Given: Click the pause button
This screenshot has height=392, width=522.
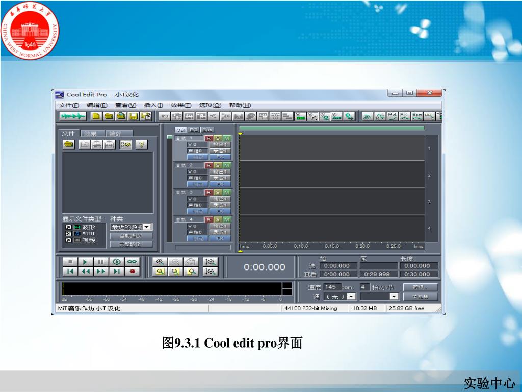Looking at the screenshot, I should 101,262.
